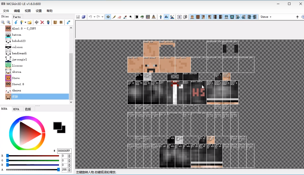304x175 pixels.
Task: Select the Noise tool
Action: click(x=148, y=17)
